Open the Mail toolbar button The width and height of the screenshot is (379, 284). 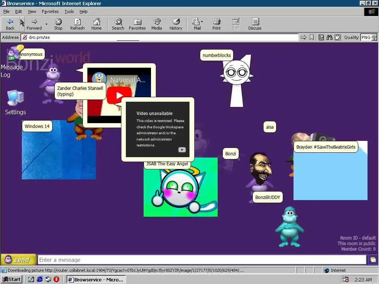point(197,24)
